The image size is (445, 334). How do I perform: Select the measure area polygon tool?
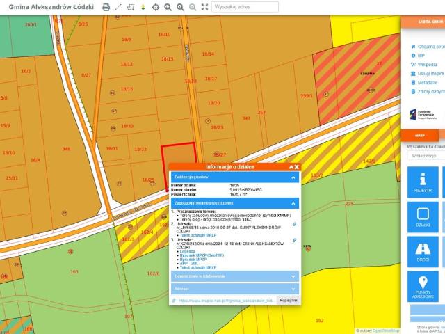(130, 7)
